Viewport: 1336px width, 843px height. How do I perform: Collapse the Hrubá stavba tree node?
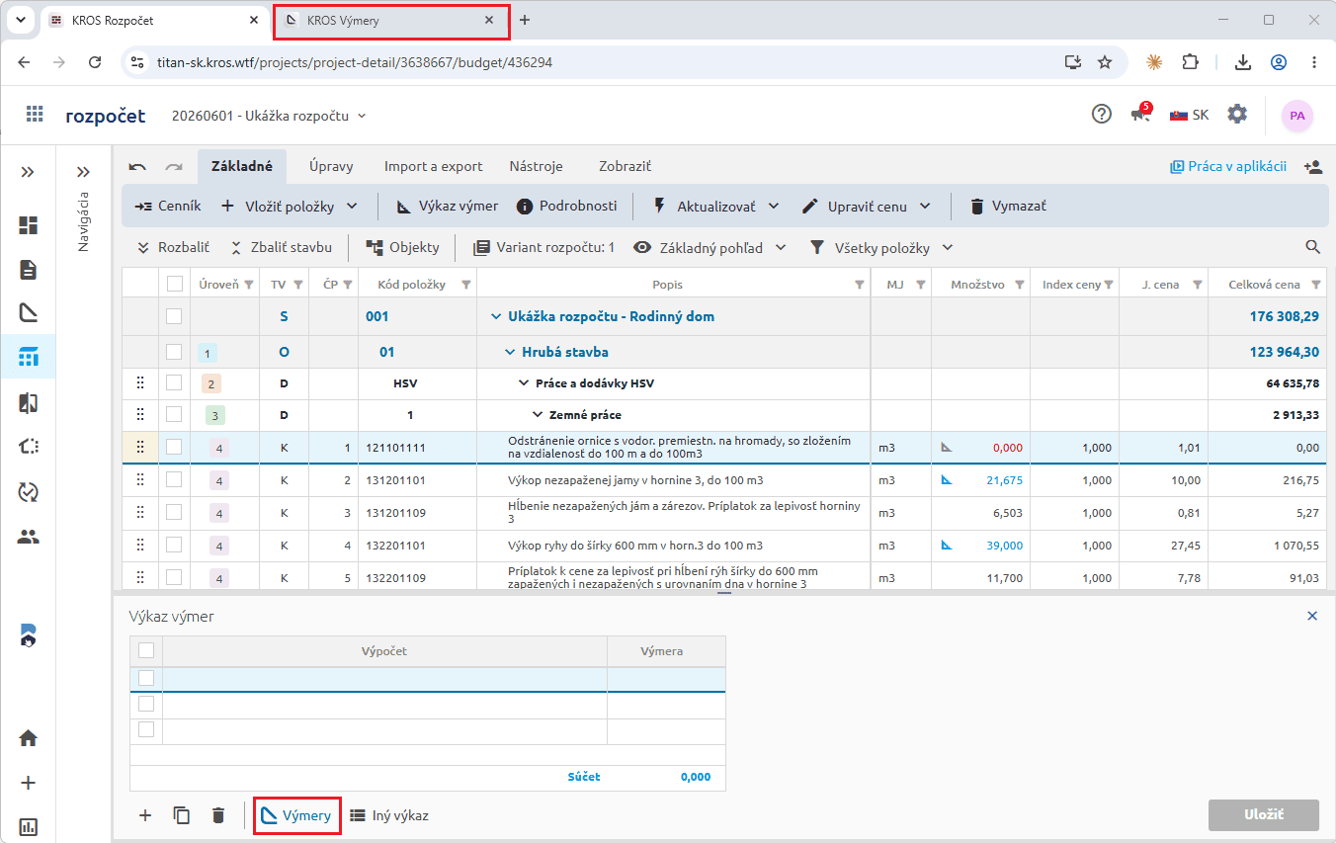tap(510, 352)
